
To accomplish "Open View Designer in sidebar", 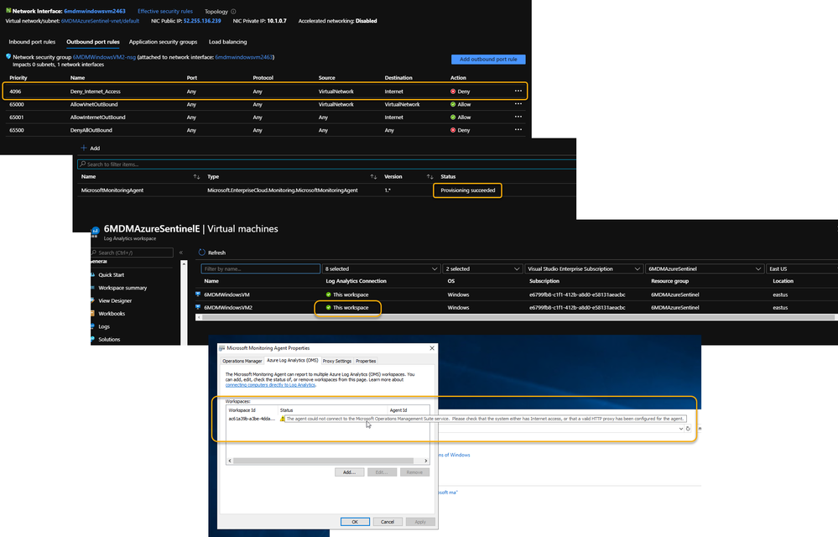I will 115,301.
